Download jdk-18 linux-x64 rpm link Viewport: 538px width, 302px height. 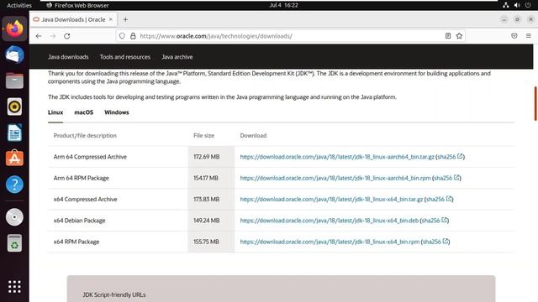pyautogui.click(x=330, y=242)
